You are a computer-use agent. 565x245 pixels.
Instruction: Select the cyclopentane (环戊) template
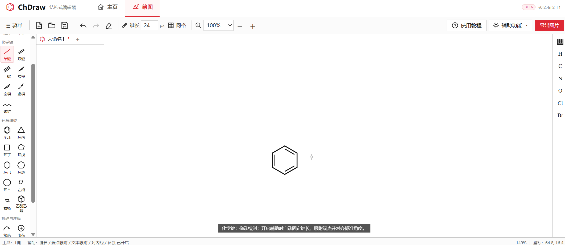21,150
